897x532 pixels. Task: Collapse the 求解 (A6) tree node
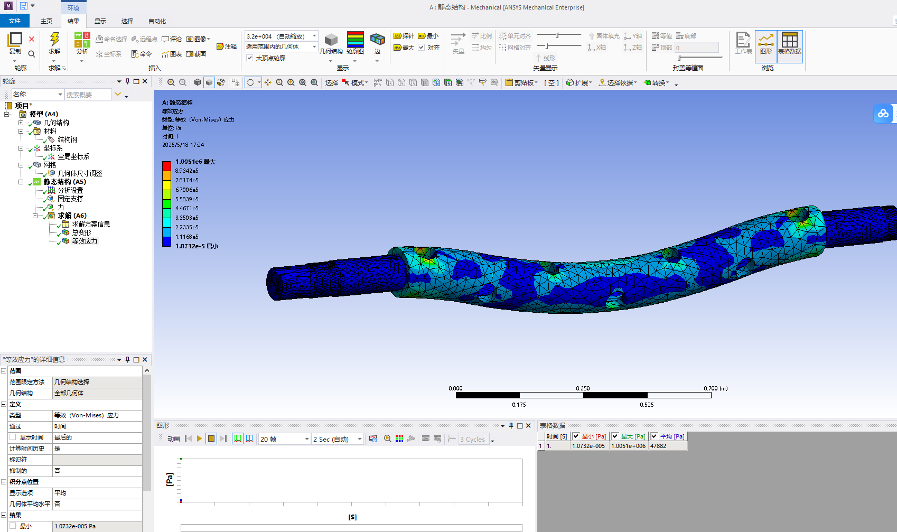tap(35, 216)
